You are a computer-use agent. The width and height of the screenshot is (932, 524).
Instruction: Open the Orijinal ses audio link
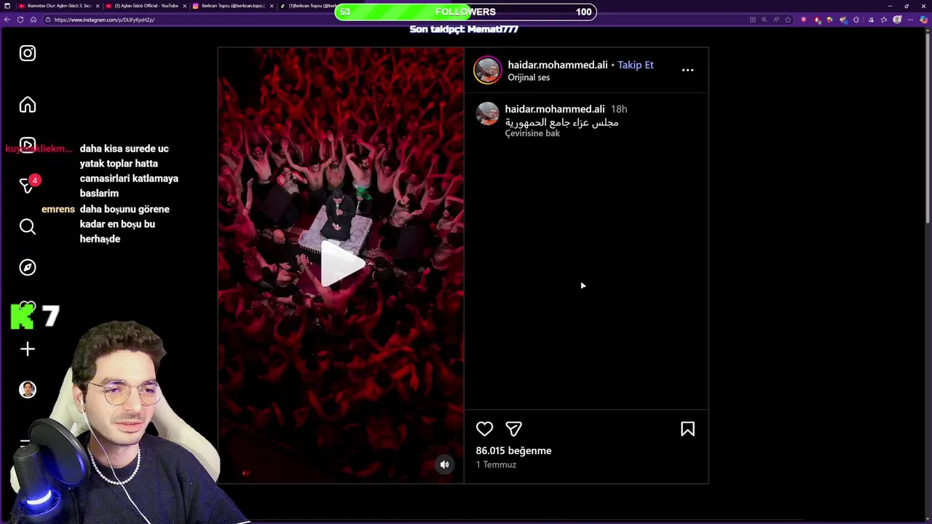(x=529, y=77)
